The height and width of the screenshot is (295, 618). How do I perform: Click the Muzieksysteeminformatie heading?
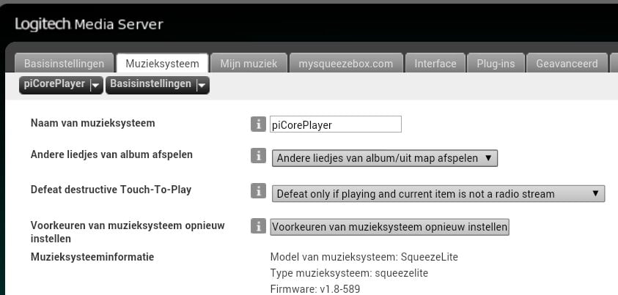pyautogui.click(x=92, y=256)
